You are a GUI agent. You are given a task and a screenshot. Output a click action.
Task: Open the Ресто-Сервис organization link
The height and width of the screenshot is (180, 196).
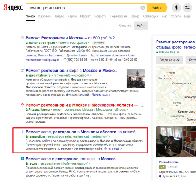tap(169, 162)
